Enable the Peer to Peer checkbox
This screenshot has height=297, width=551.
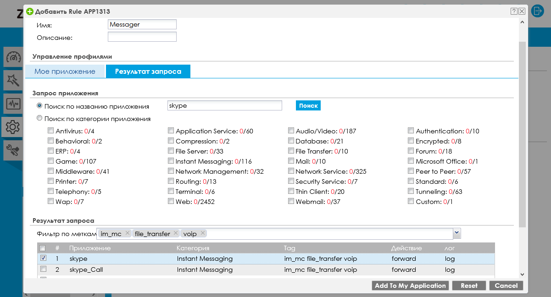(411, 171)
